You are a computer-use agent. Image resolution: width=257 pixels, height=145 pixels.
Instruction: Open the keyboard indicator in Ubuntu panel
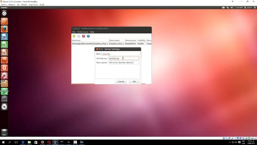223,8
